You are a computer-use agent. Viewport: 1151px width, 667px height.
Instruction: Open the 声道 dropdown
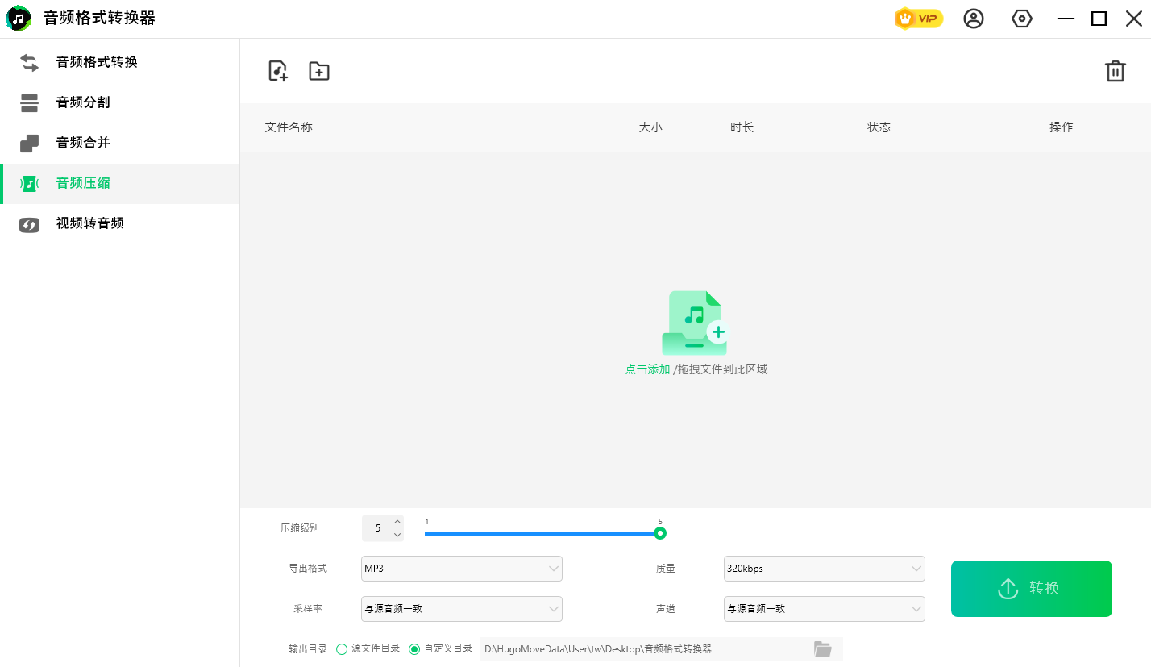point(824,609)
